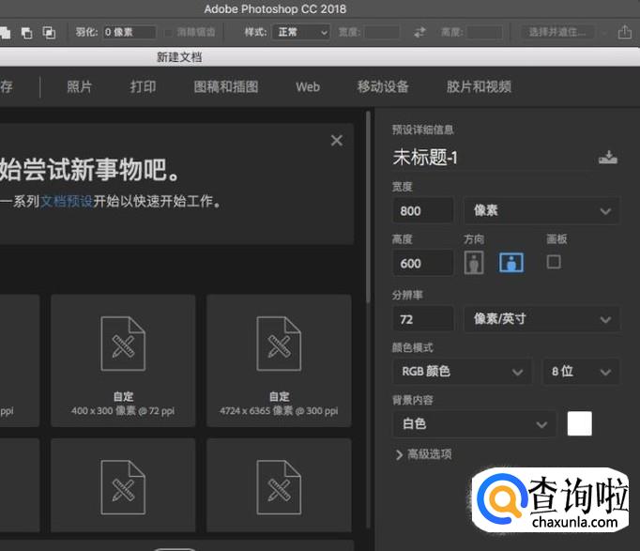Click the 选择并遮住 button
This screenshot has height=551, width=640.
click(556, 32)
